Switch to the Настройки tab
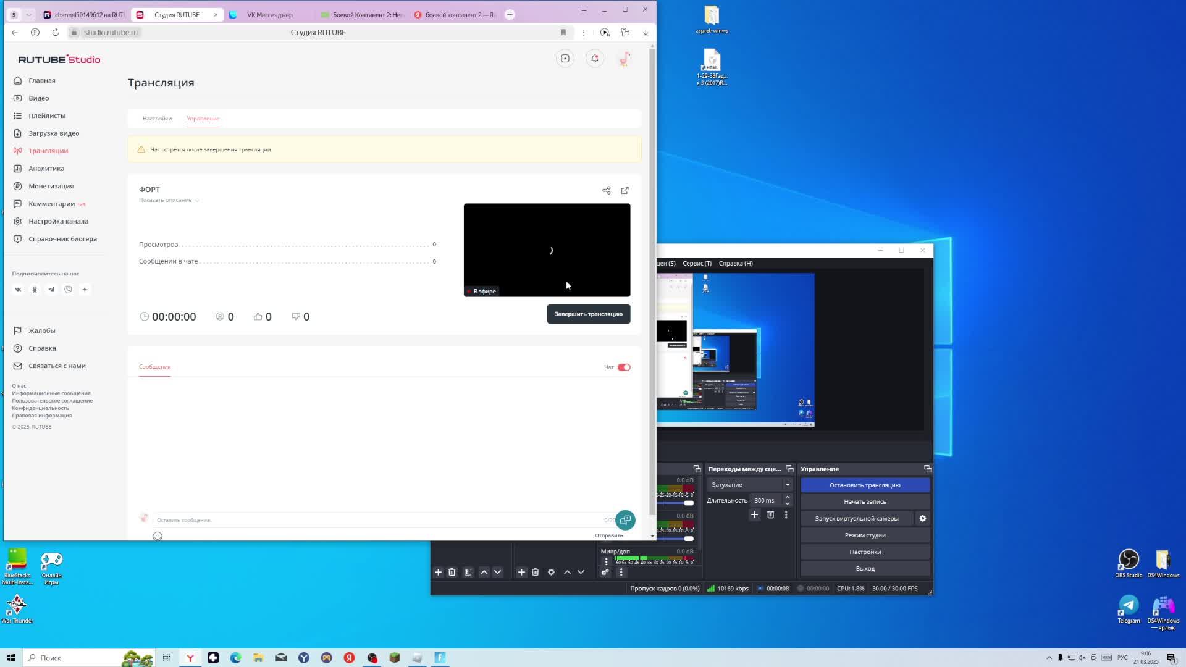1186x667 pixels. point(157,119)
